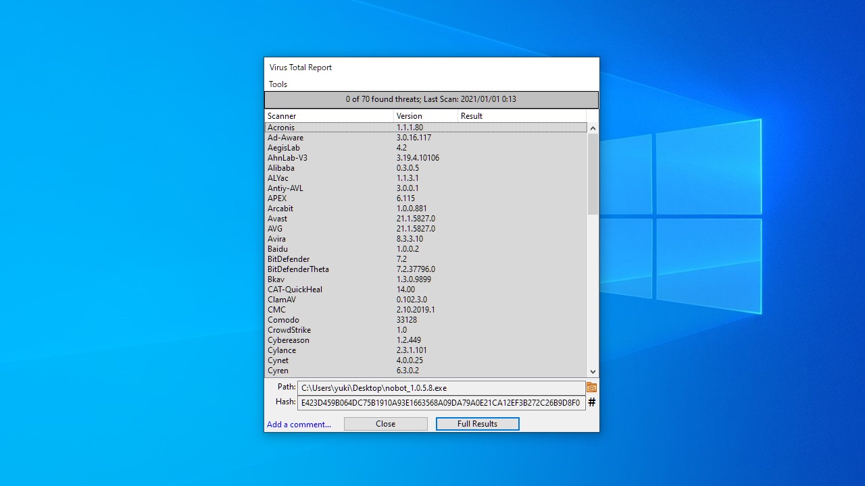The height and width of the screenshot is (486, 865).
Task: Select the ALYac row
Action: coord(426,178)
